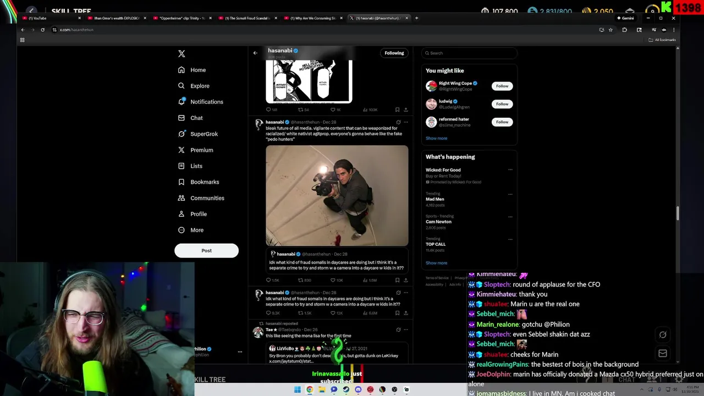Bookmark this page with the star icon
Image resolution: width=704 pixels, height=396 pixels.
[610, 30]
